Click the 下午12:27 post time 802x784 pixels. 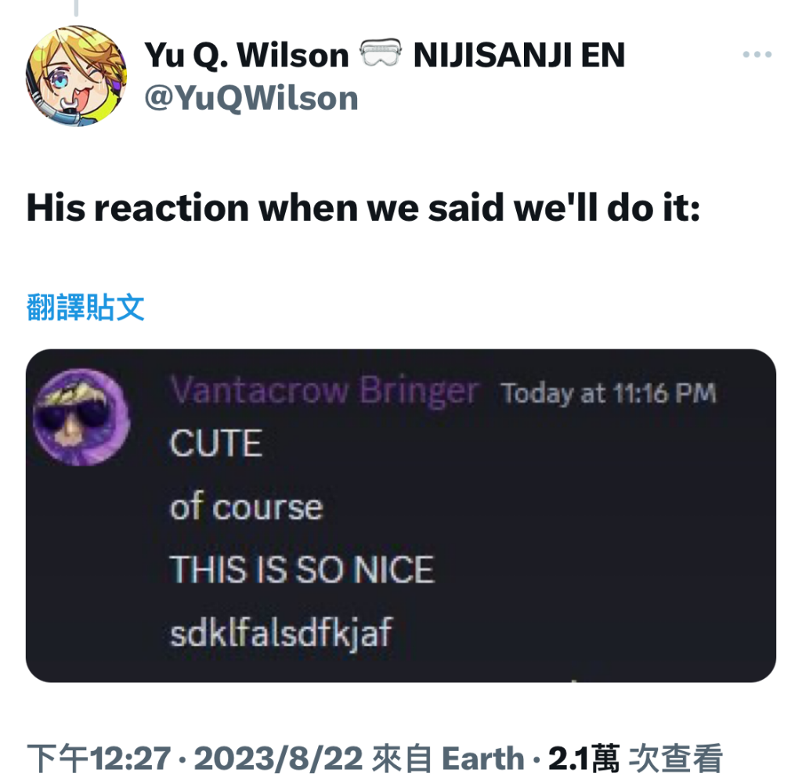coord(99,758)
